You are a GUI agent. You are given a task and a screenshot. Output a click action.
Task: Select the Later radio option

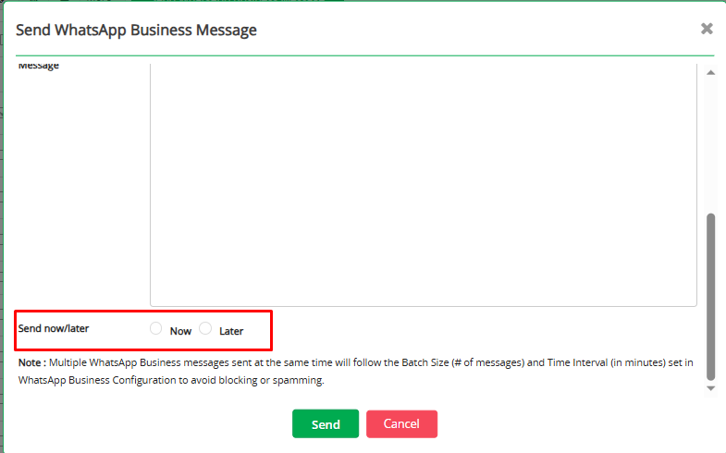(x=205, y=328)
